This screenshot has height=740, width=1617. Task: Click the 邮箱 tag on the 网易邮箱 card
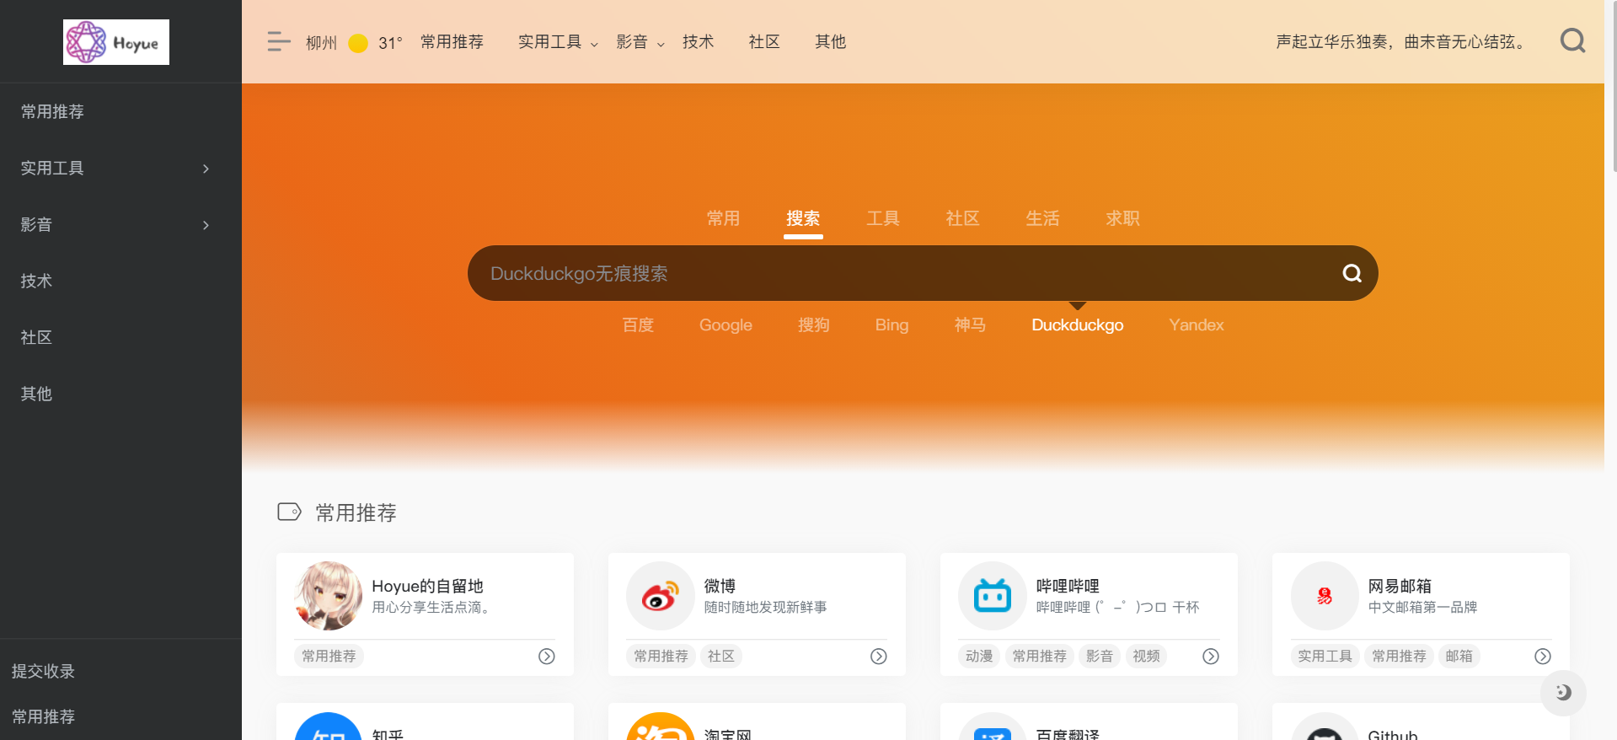click(x=1459, y=657)
